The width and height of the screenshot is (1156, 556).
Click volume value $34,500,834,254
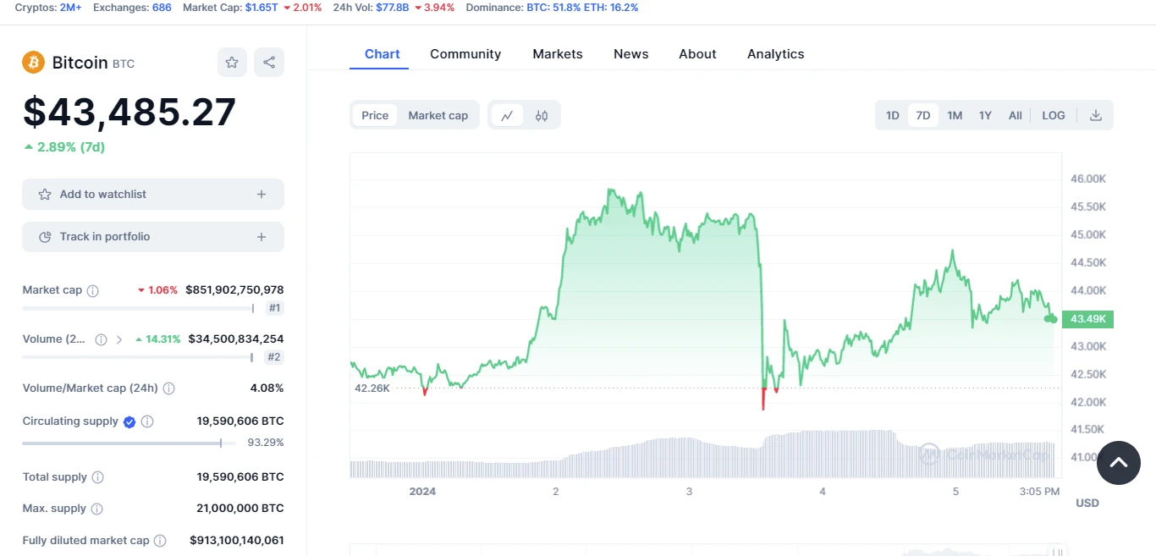236,339
